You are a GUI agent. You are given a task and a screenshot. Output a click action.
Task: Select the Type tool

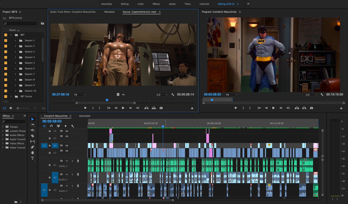pyautogui.click(x=32, y=158)
